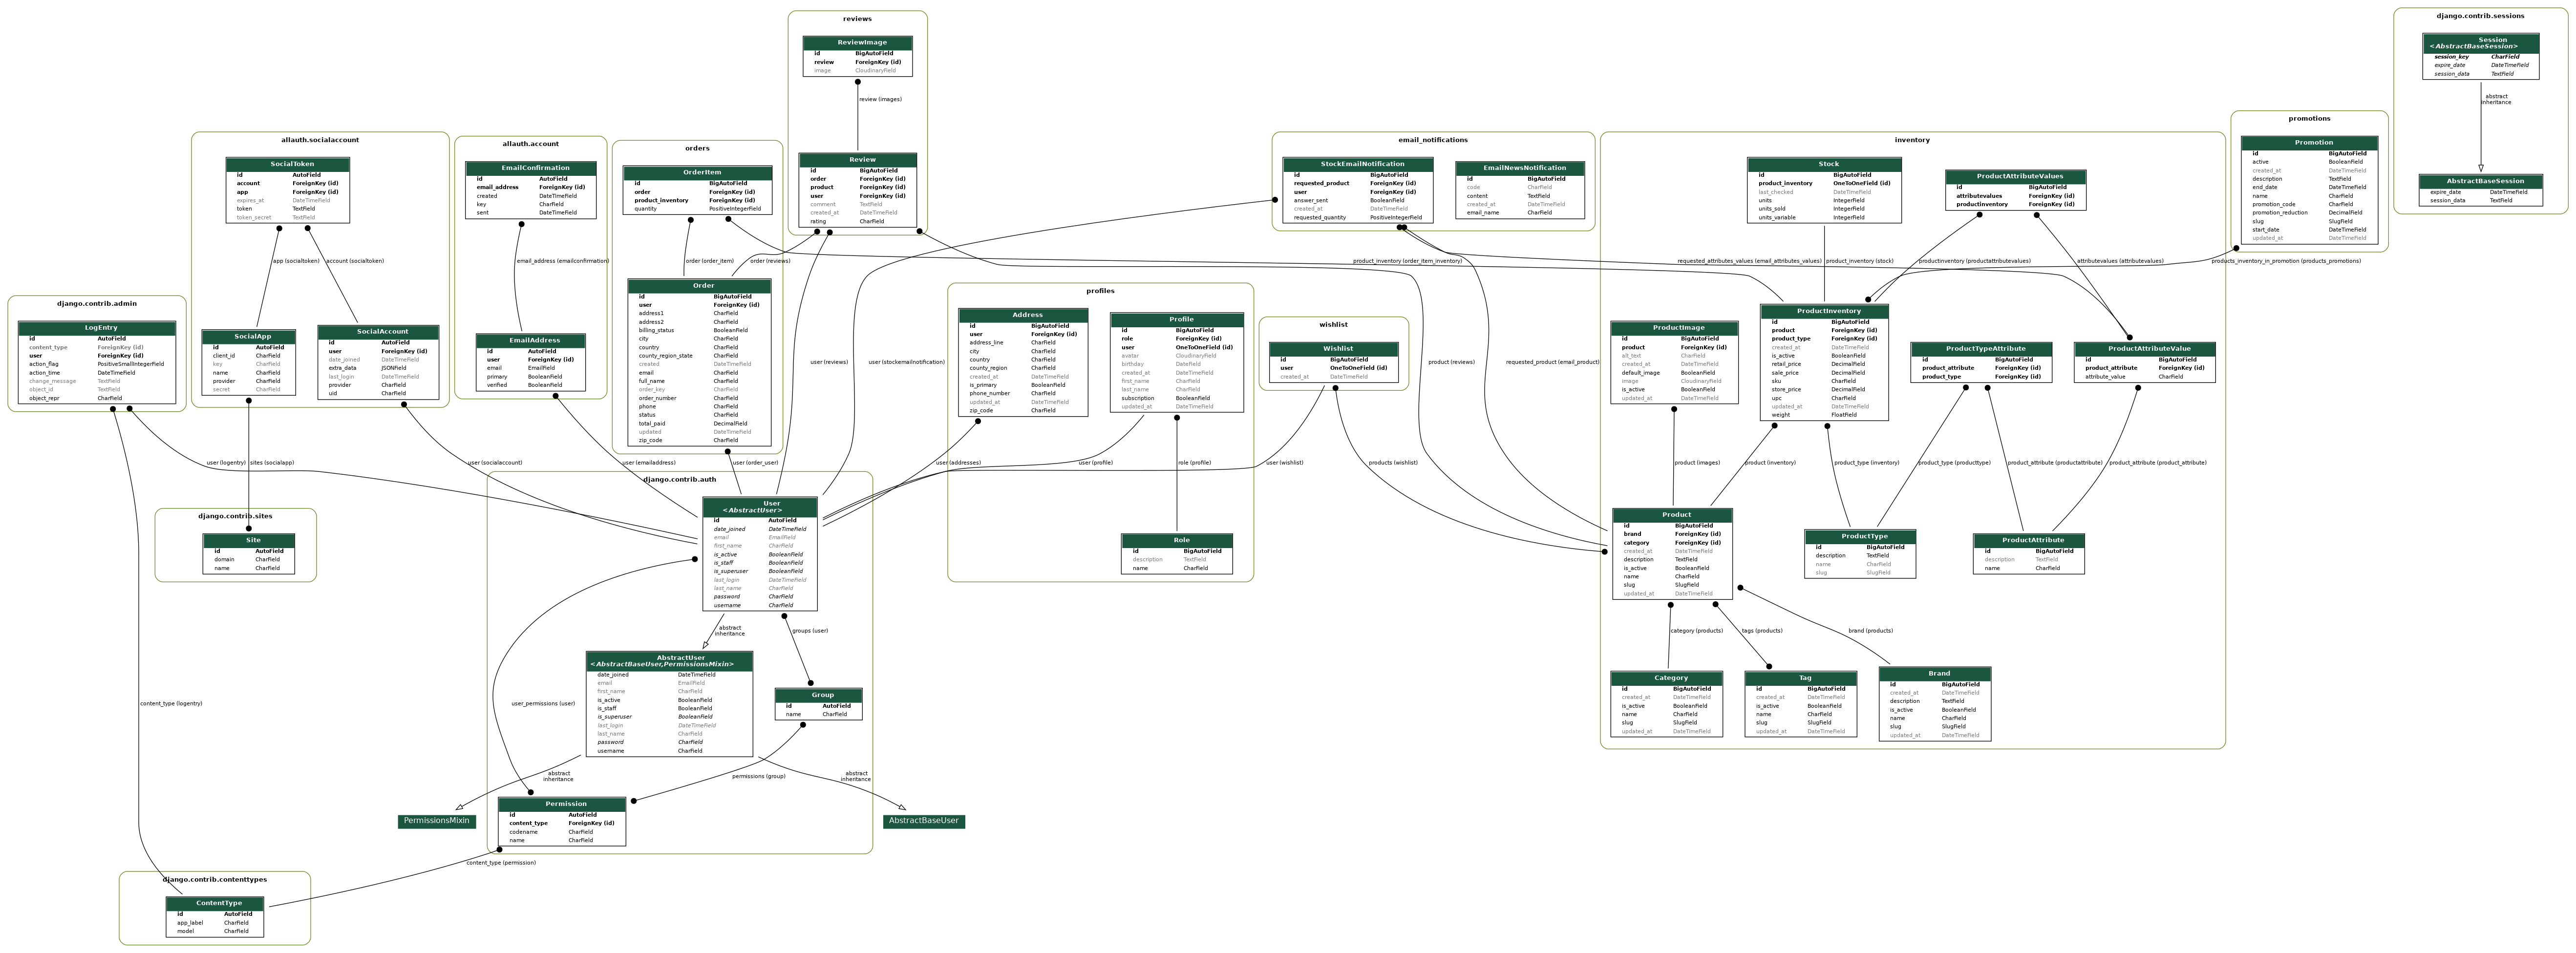2576x953 pixels.
Task: Click the AbstractBaseUser node
Action: [923, 821]
